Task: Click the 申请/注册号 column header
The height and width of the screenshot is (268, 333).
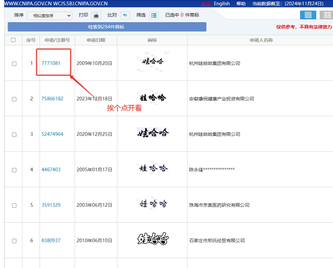Action: coord(57,40)
